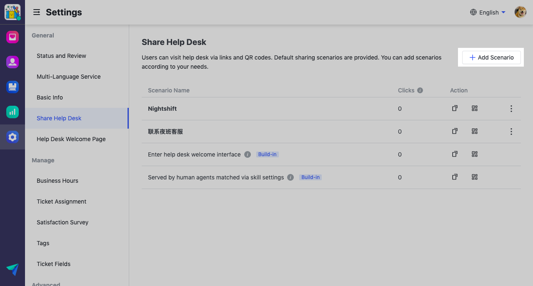This screenshot has height=286, width=533.
Task: Copy link for skill settings scenario
Action: (x=455, y=177)
